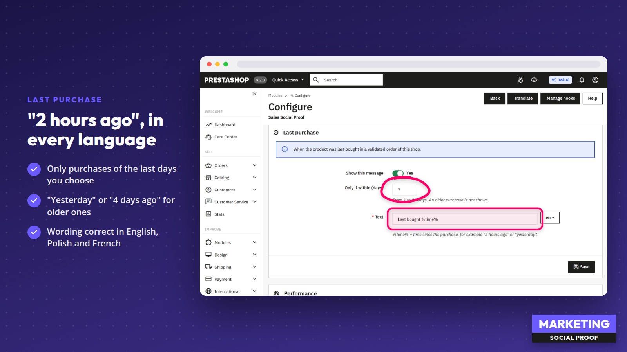The height and width of the screenshot is (352, 627).
Task: Click the days number input field
Action: [404, 190]
